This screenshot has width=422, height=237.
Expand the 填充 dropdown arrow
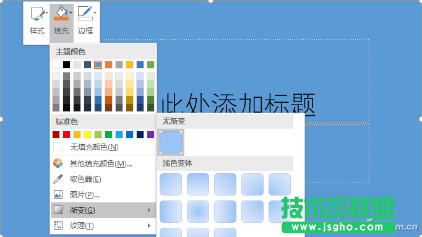[x=71, y=12]
